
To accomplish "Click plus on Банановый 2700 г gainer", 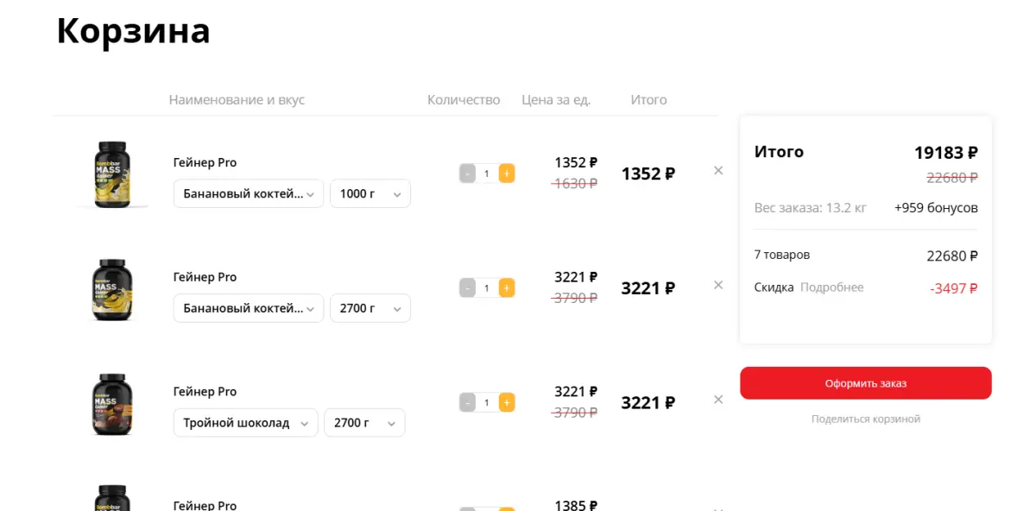I will 507,287.
